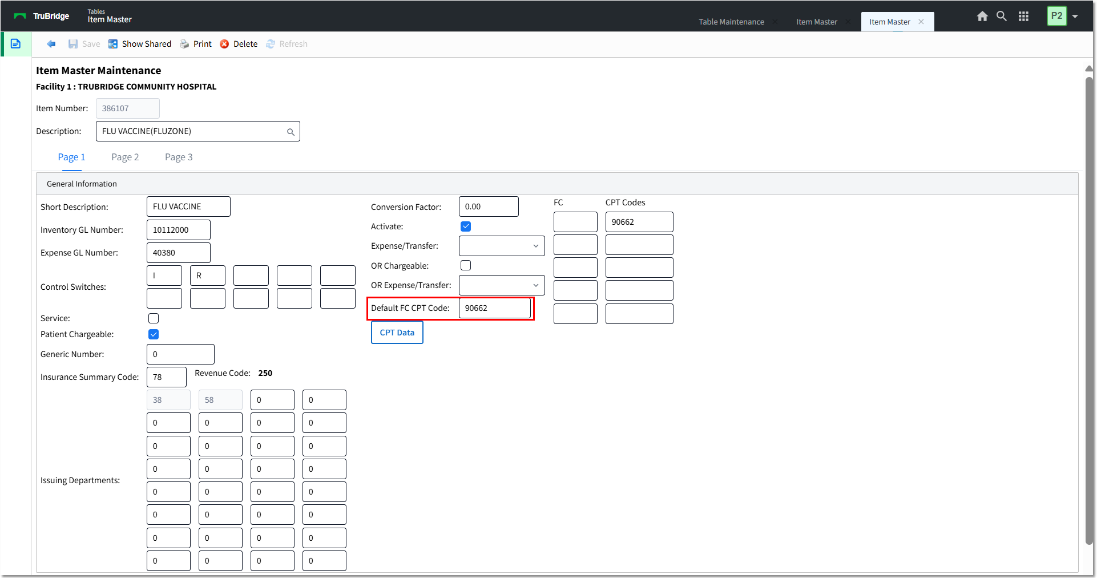The image size is (1097, 579).
Task: Open the Table Maintenance tab
Action: (731, 22)
